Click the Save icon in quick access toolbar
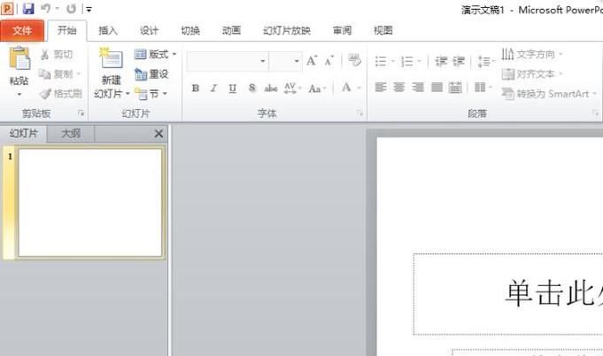The height and width of the screenshot is (356, 603). click(x=28, y=9)
